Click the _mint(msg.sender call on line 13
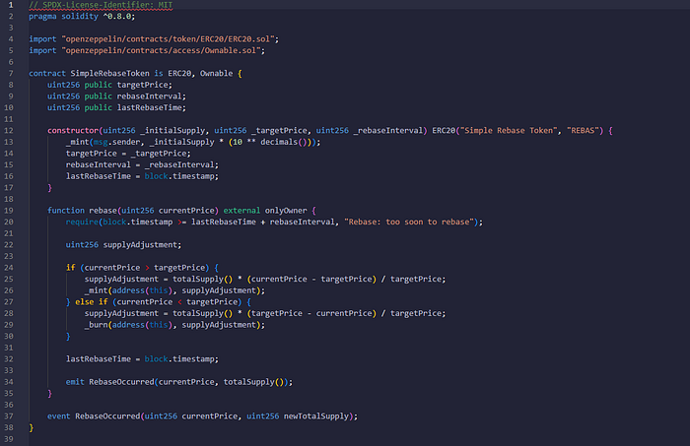The height and width of the screenshot is (446, 690). [x=103, y=142]
